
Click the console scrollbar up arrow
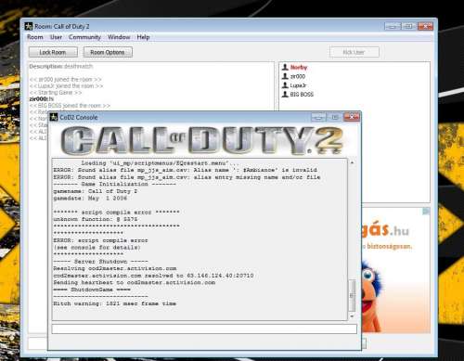click(352, 162)
